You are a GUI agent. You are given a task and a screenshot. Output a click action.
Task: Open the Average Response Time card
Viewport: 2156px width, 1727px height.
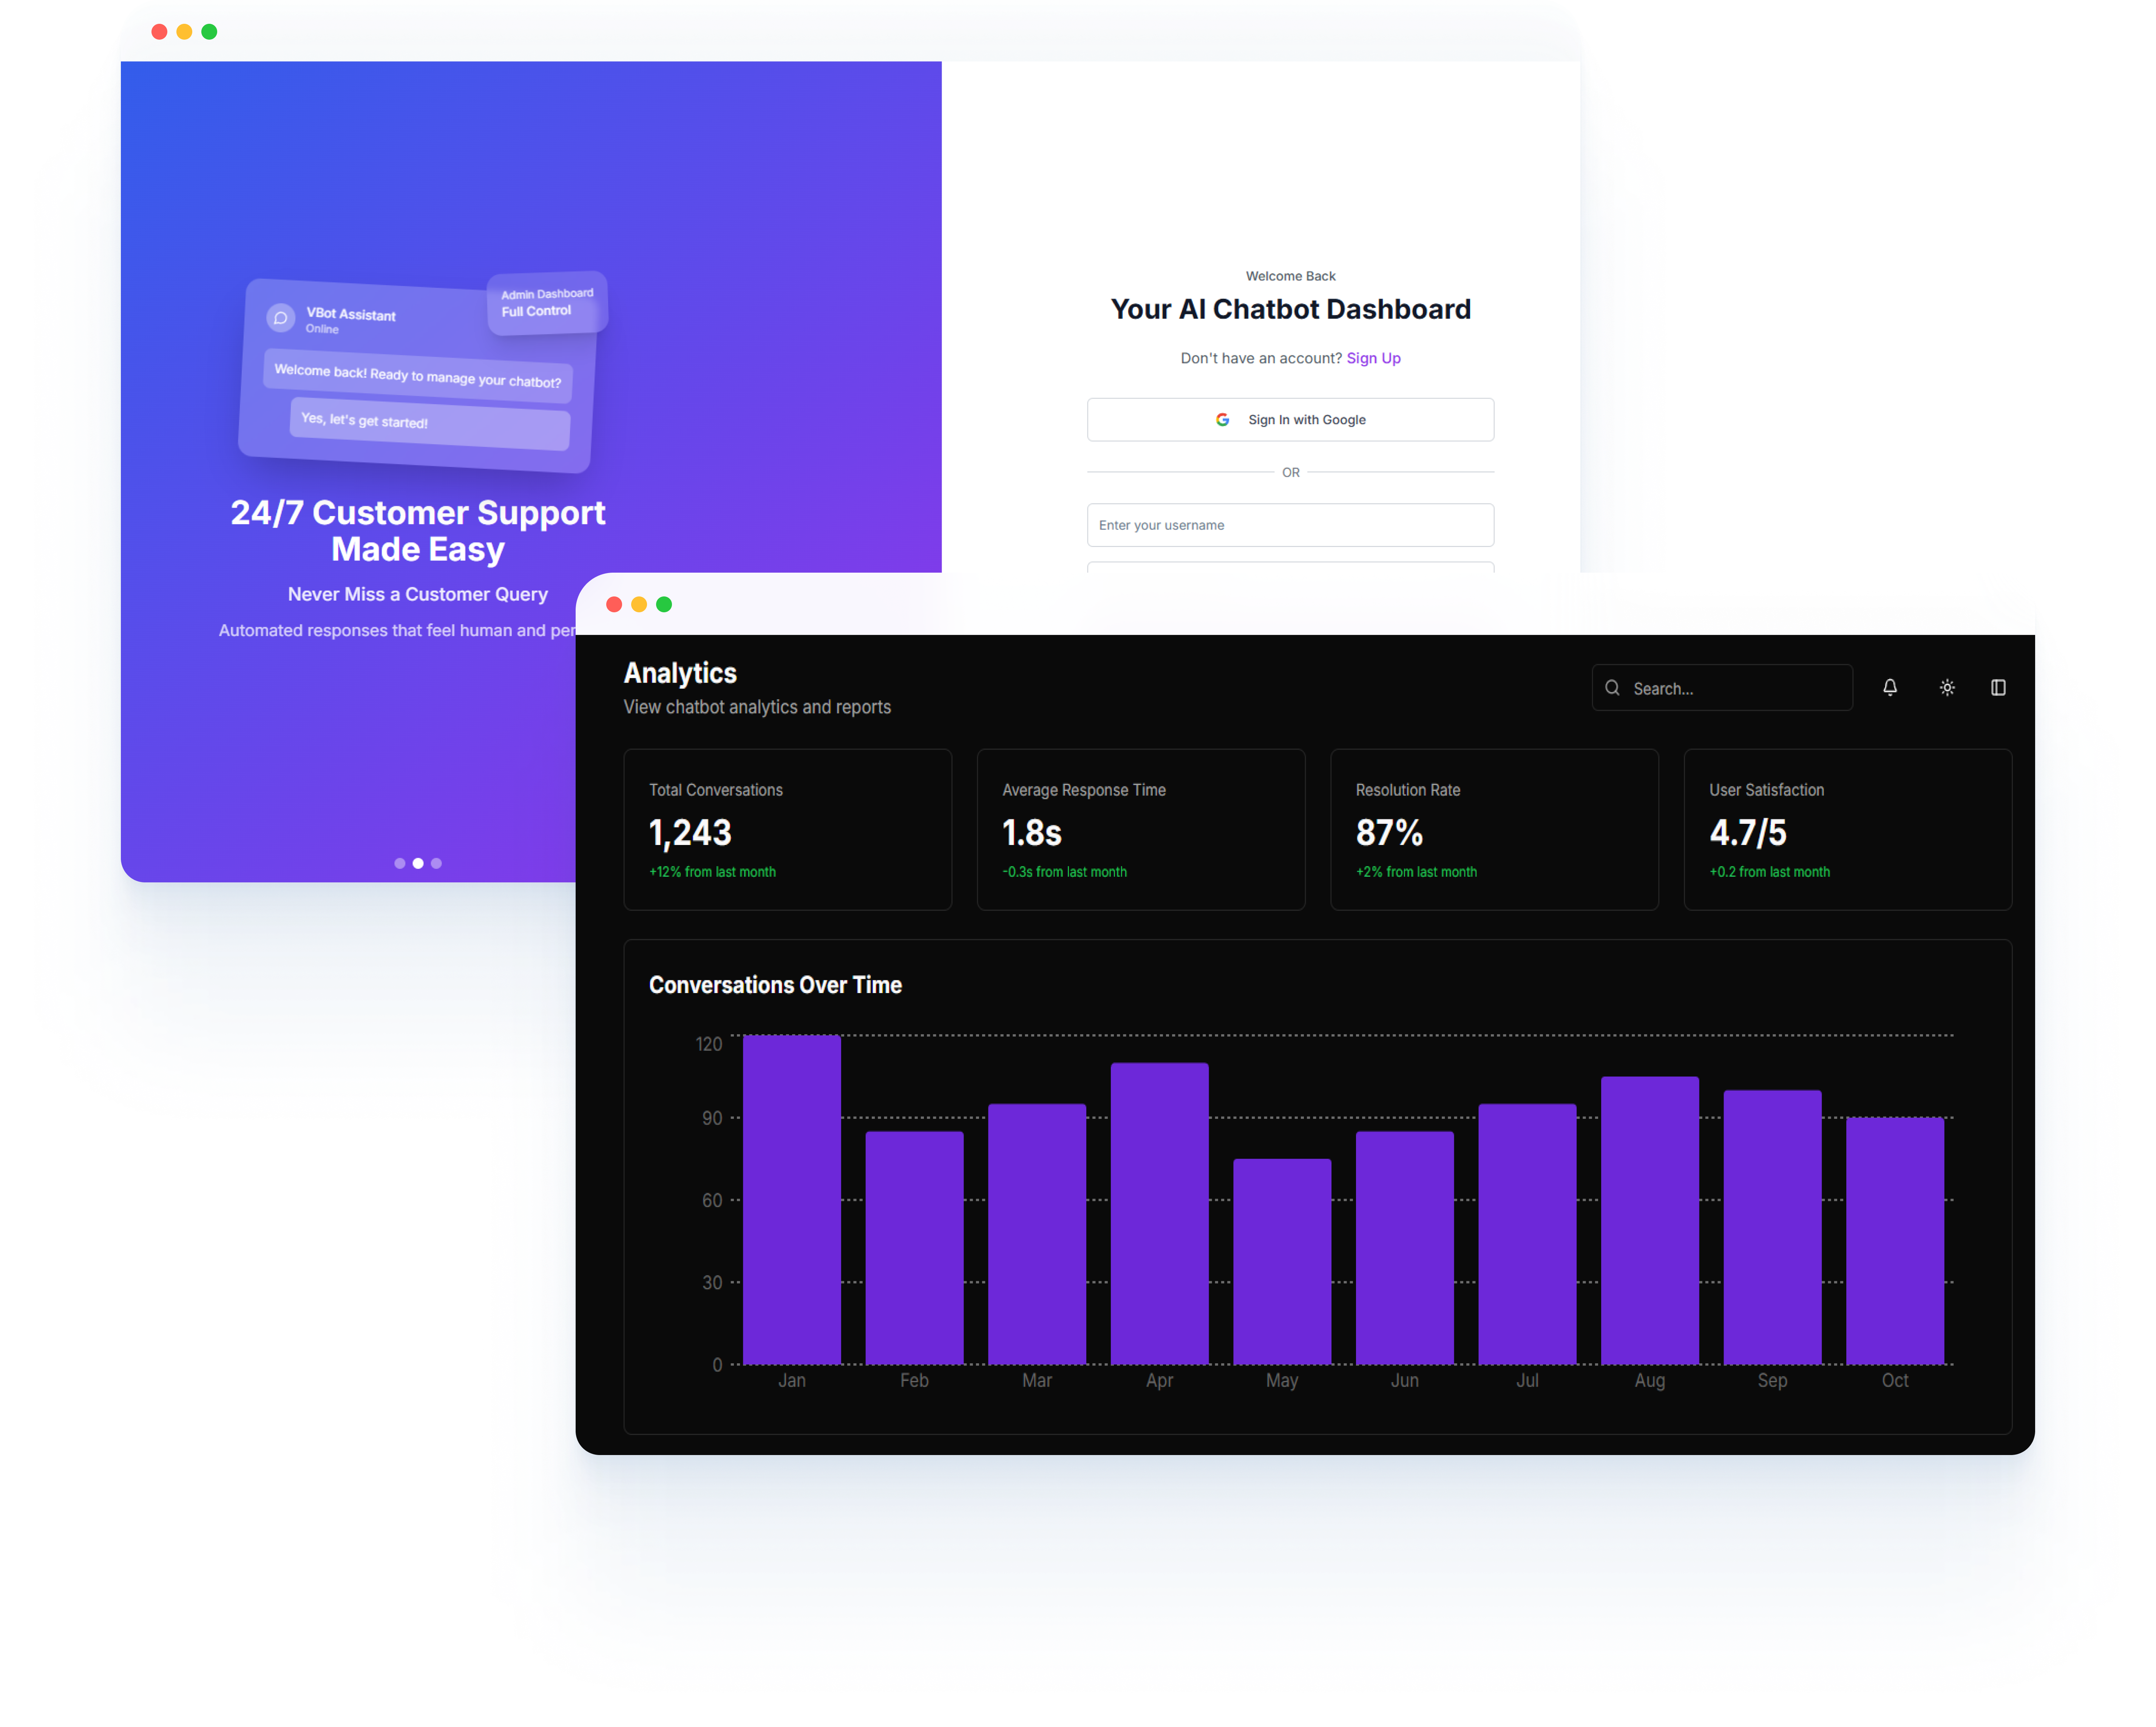pos(1141,830)
